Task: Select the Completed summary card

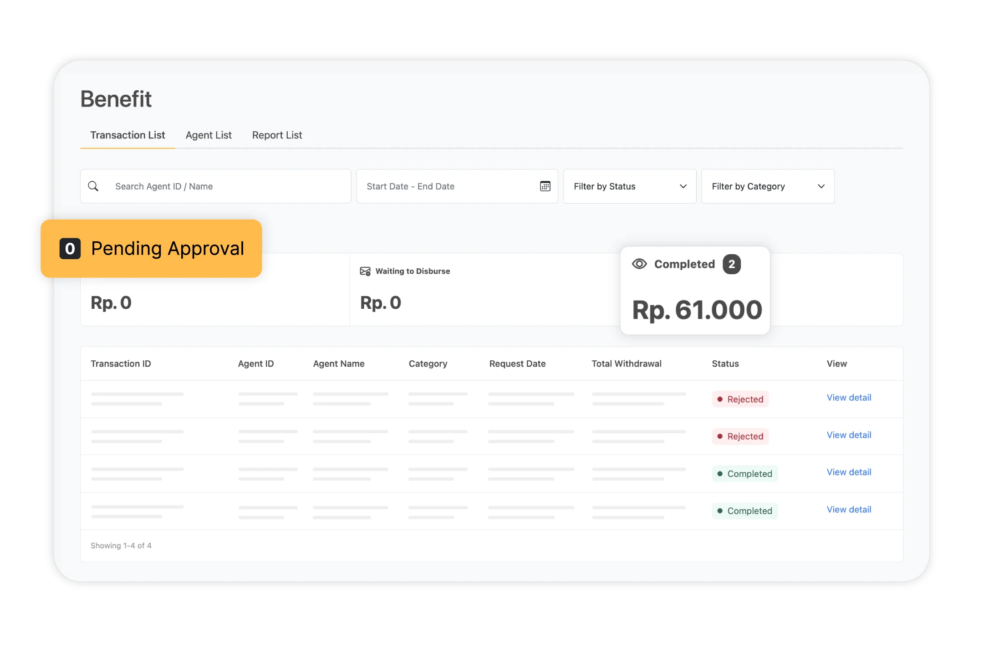Action: click(695, 291)
